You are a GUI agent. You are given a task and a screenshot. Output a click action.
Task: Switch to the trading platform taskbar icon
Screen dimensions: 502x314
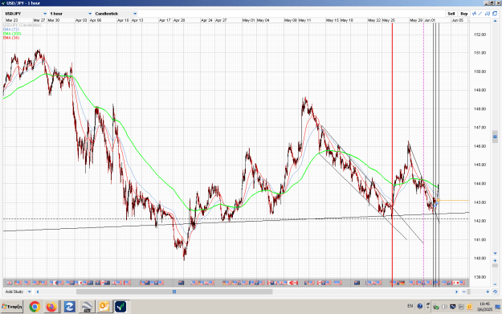(x=120, y=307)
